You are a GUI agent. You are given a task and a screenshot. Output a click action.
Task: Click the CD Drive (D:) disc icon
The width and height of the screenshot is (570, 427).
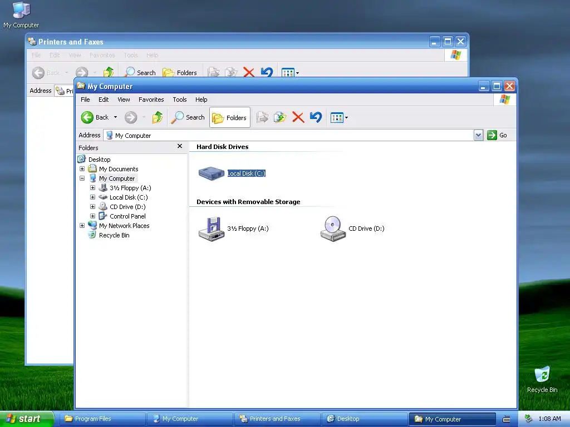(x=333, y=229)
